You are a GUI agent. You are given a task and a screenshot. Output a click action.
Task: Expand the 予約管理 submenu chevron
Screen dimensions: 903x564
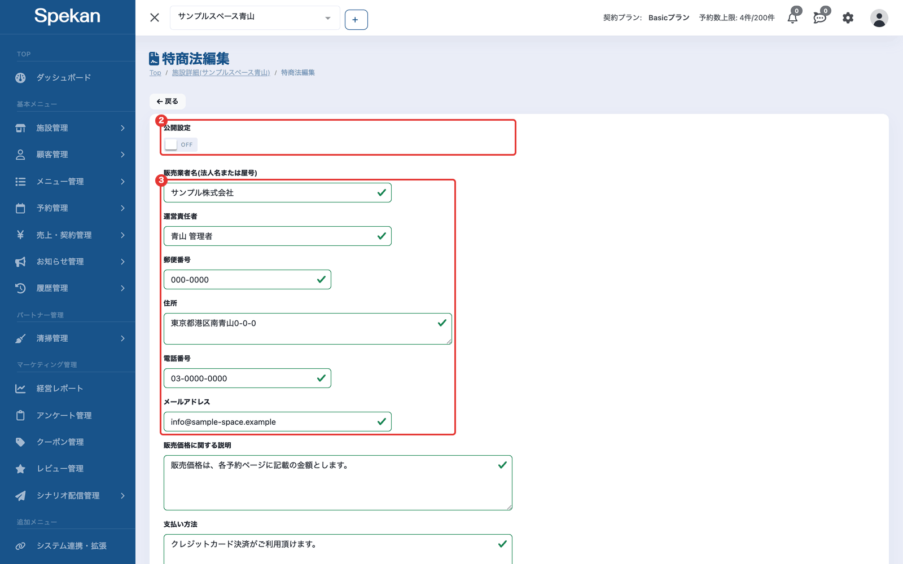(122, 208)
